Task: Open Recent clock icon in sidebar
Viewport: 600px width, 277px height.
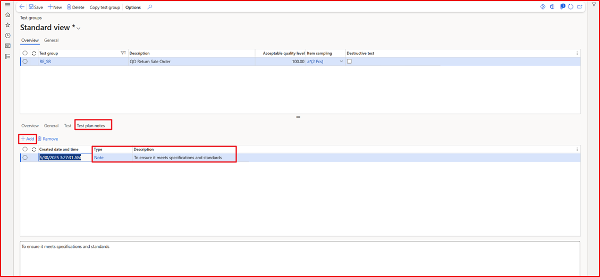Action: (x=7, y=36)
